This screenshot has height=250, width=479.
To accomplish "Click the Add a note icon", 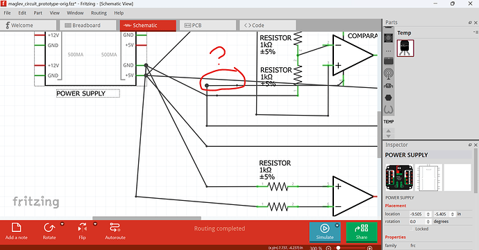I will [x=16, y=231].
